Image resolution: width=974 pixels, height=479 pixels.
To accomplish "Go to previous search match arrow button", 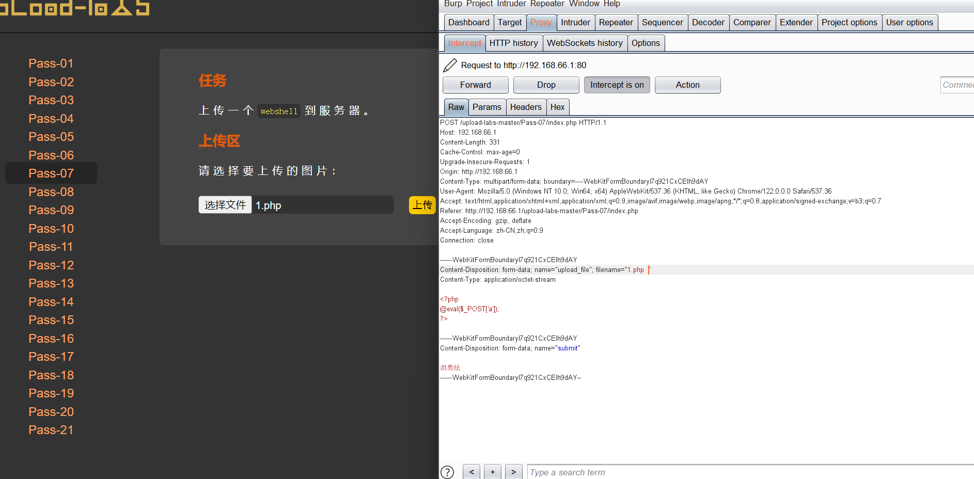I will [x=472, y=472].
